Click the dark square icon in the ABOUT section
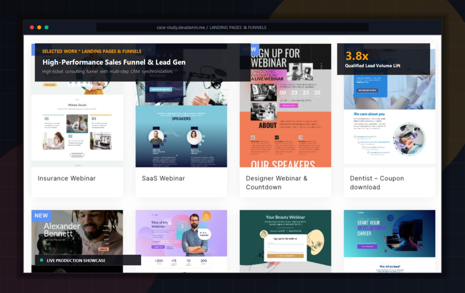 (x=277, y=137)
